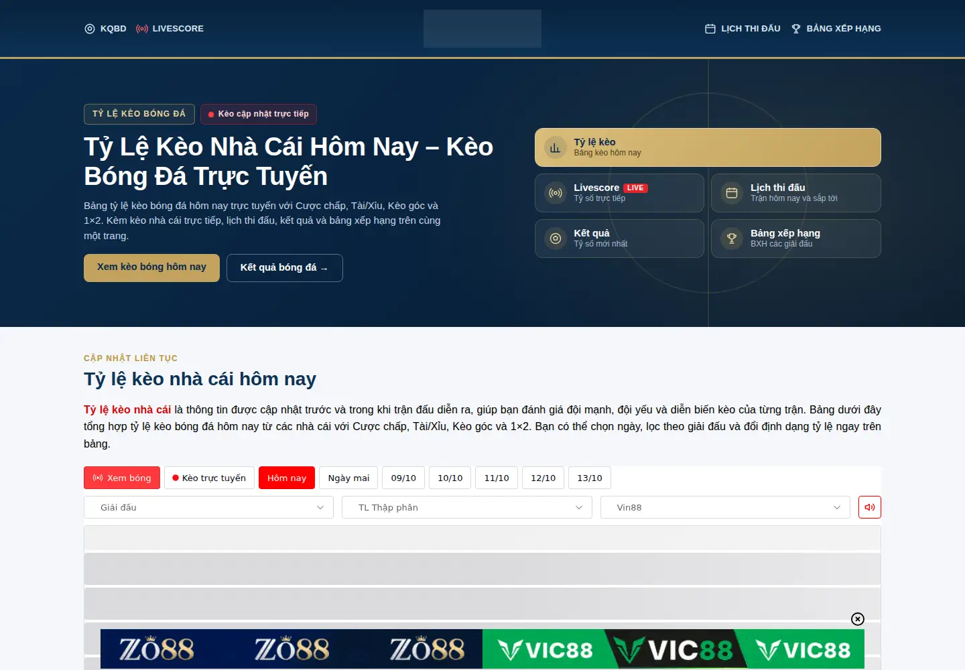
Task: Toggle Kèo trực tuyến live filter
Action: pyautogui.click(x=209, y=478)
